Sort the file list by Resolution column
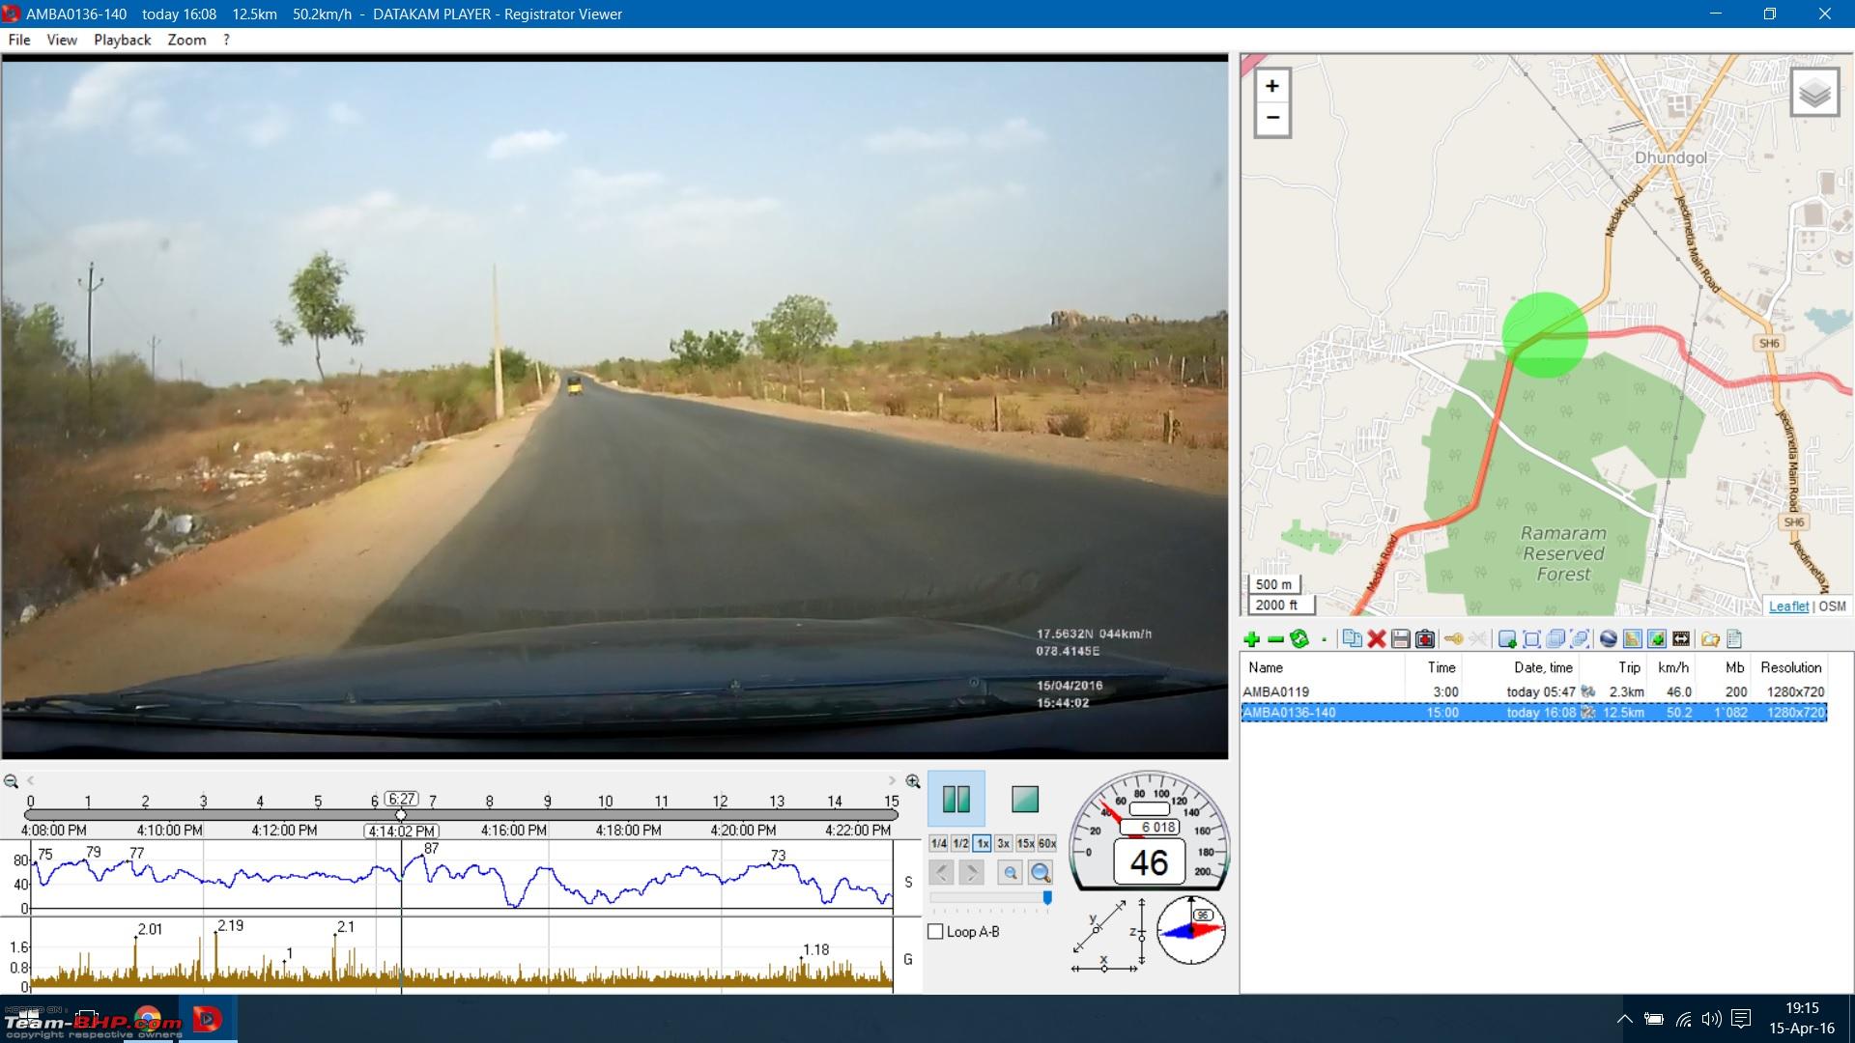 tap(1790, 667)
